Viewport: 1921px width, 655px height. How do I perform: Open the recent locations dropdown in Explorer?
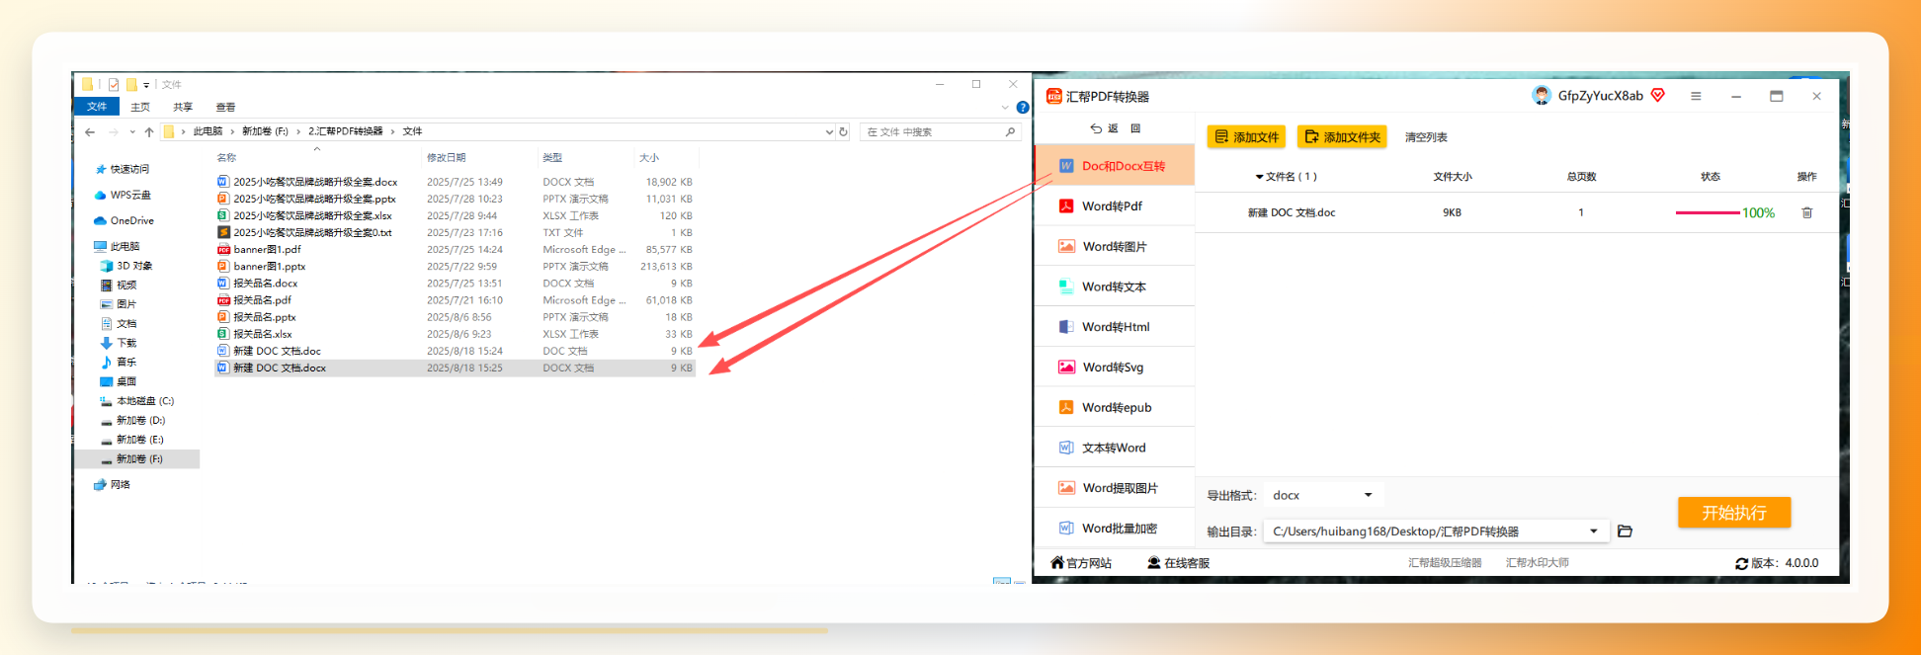[x=132, y=131]
